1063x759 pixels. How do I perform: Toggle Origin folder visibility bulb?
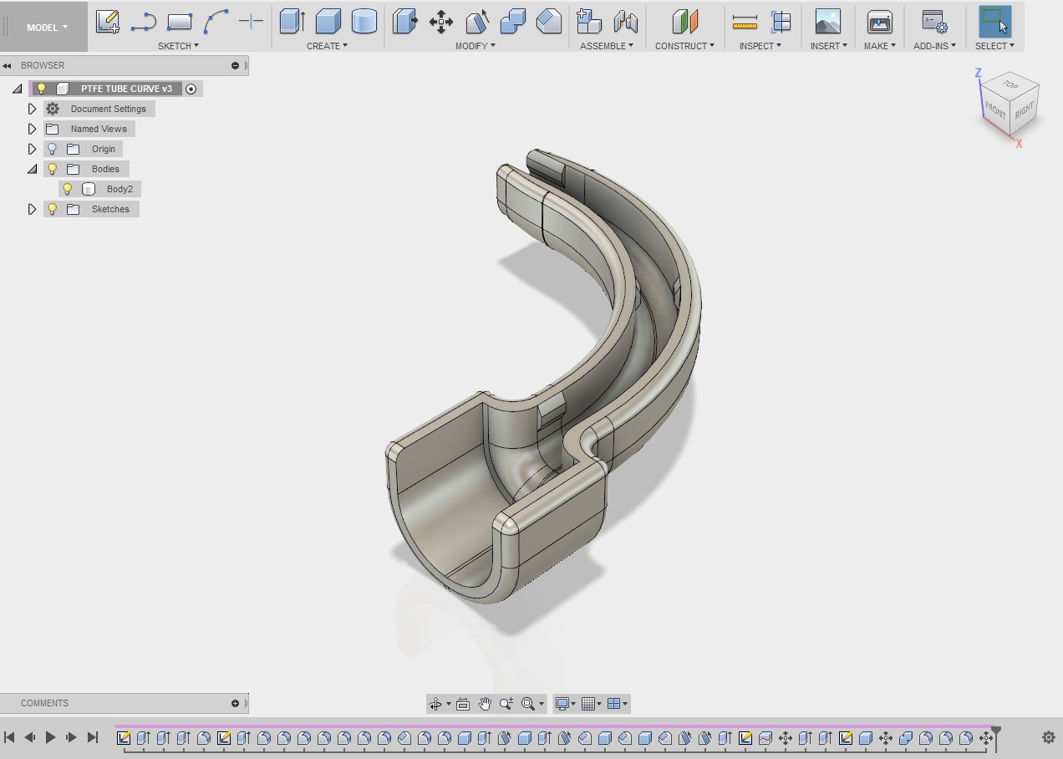click(52, 149)
